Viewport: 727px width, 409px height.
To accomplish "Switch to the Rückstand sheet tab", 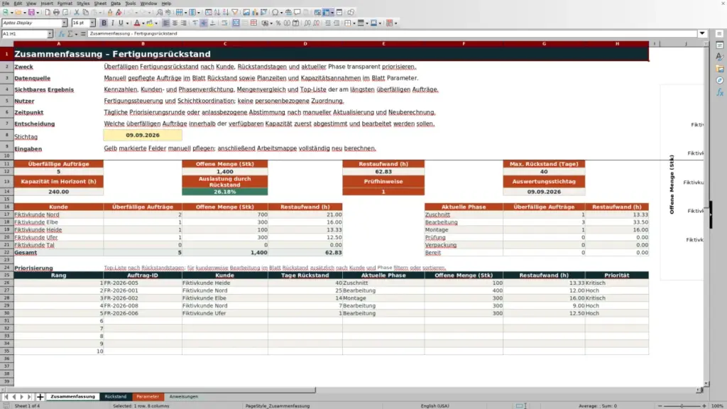I will tap(116, 397).
